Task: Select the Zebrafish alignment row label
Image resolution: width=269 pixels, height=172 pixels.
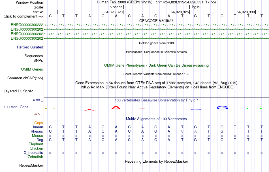Action: click(35, 157)
